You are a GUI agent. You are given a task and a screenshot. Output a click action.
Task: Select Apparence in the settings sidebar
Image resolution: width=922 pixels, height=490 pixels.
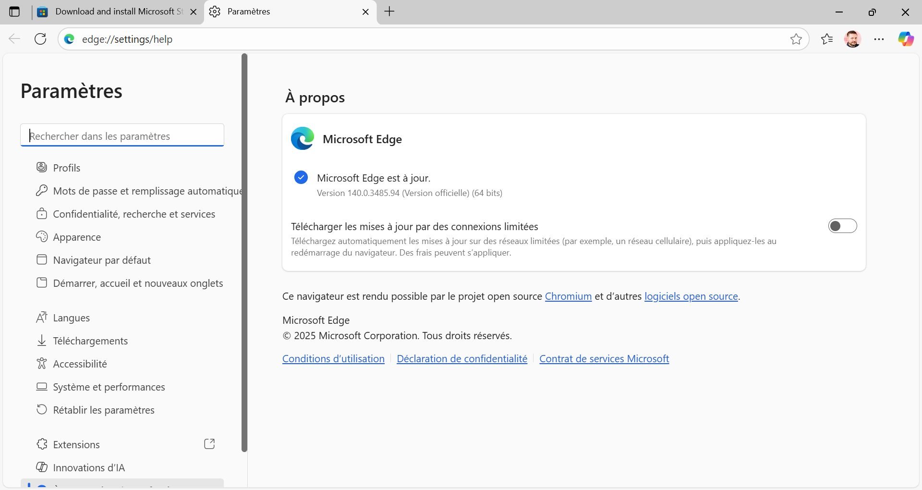pos(77,237)
